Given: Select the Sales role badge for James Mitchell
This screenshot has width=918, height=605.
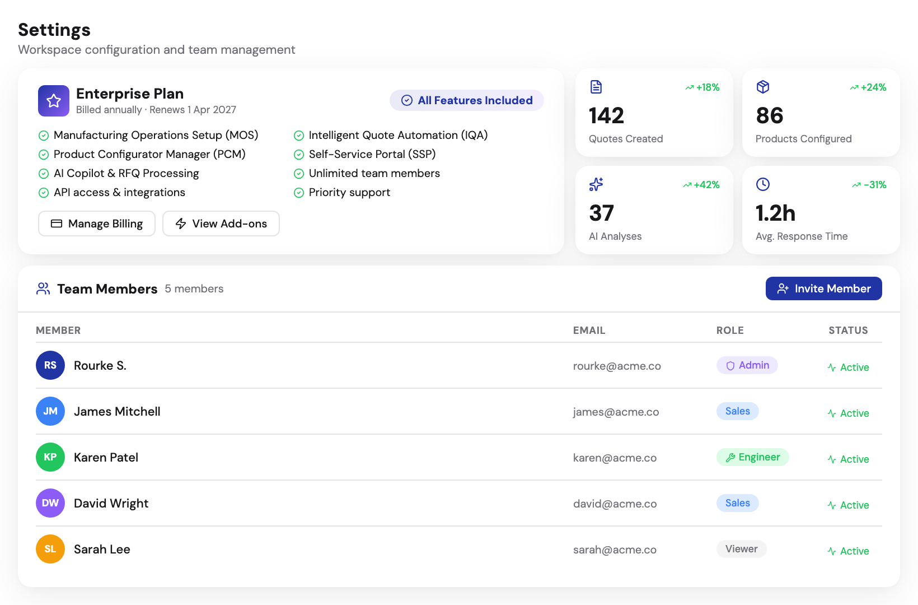Looking at the screenshot, I should 737,411.
